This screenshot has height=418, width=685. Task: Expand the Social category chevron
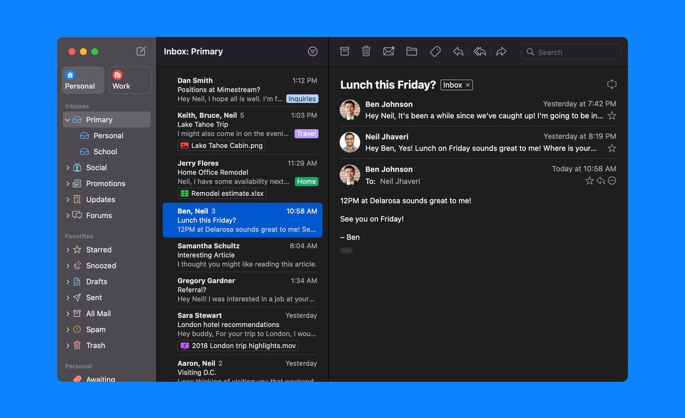pos(67,168)
